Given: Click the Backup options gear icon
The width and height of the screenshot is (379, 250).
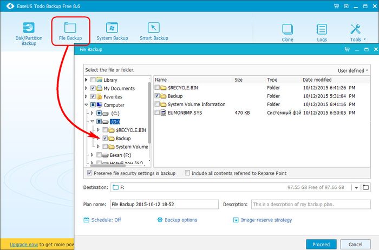Looking at the screenshot, I should (x=160, y=220).
